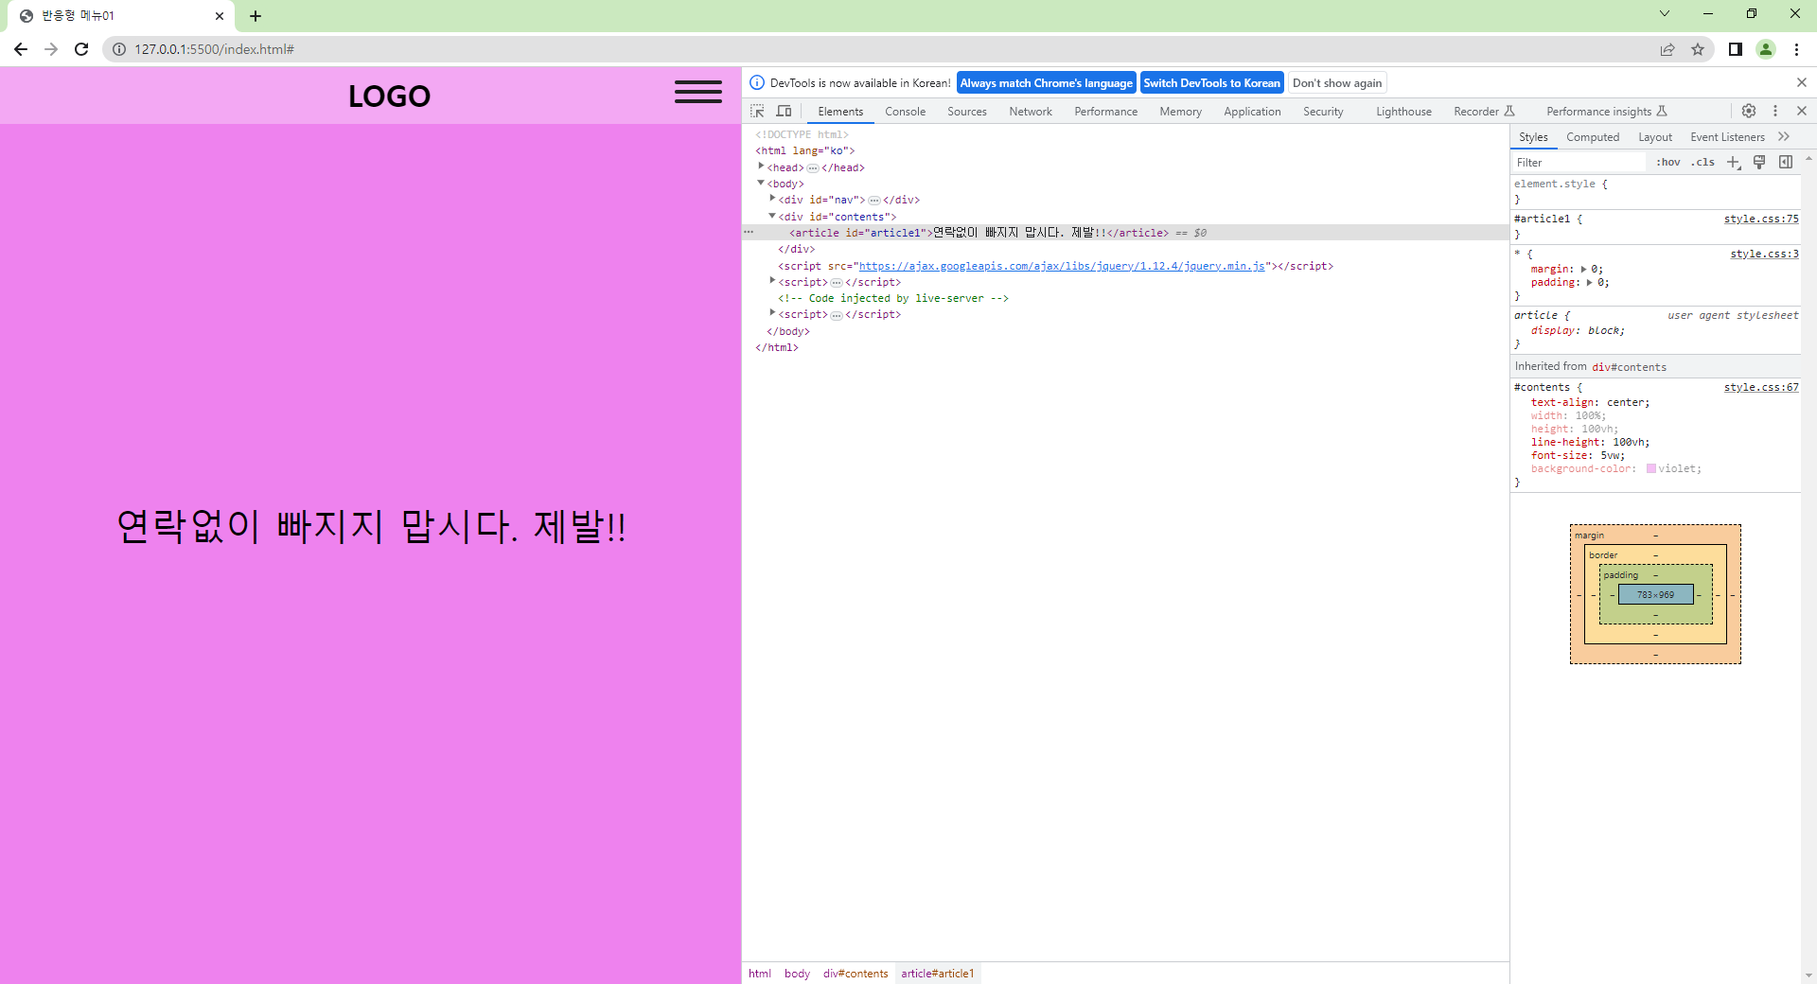Screen dimensions: 1817x984
Task: Show more sidebar tabs chevron
Action: (1784, 137)
